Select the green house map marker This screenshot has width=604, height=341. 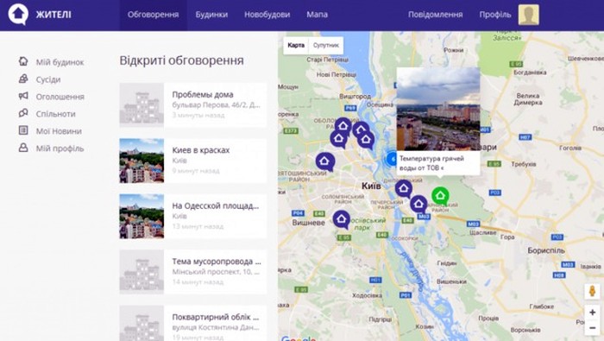(x=440, y=196)
